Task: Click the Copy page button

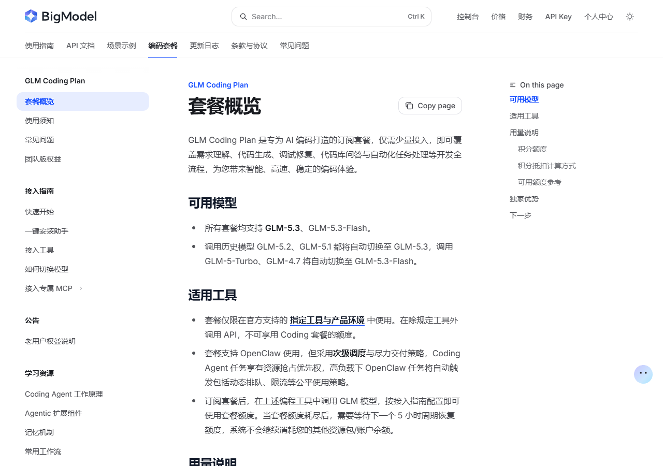Action: [430, 106]
